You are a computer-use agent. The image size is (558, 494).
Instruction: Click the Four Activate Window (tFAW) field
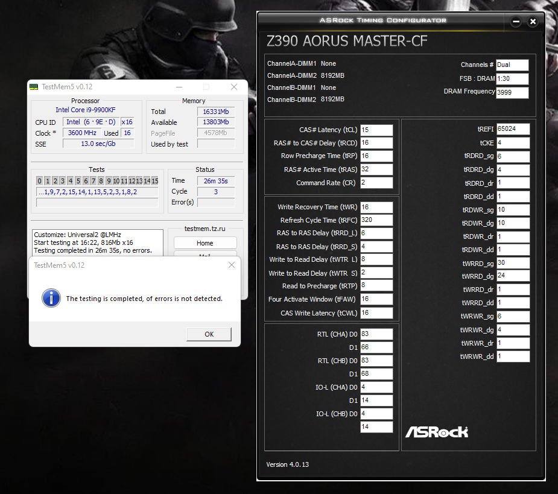point(376,299)
